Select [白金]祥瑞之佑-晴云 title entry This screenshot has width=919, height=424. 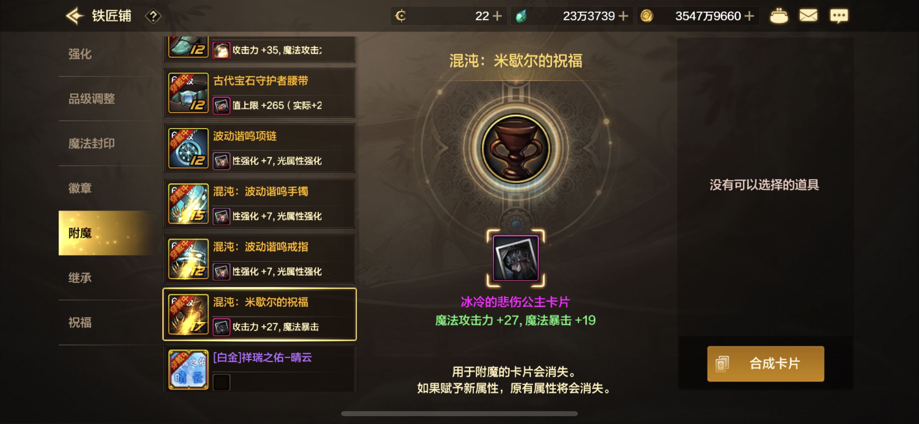click(x=260, y=369)
